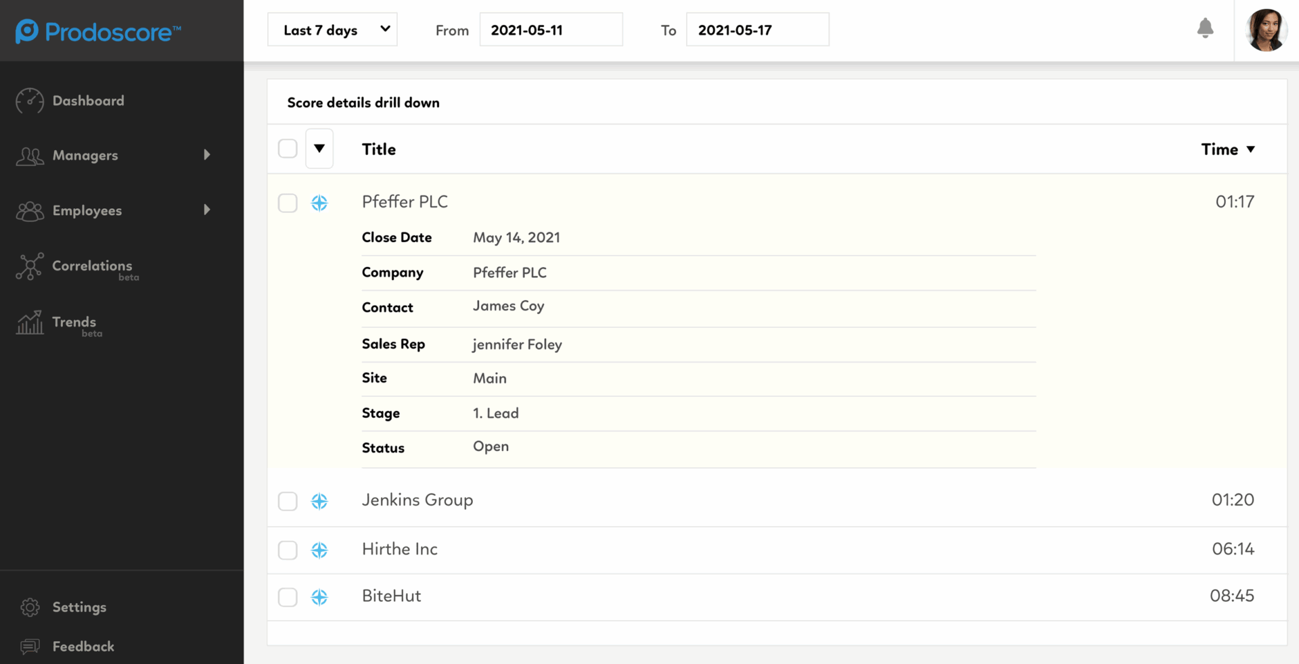Open Correlations beta menu item
Viewport: 1299px width, 664px height.
(95, 268)
